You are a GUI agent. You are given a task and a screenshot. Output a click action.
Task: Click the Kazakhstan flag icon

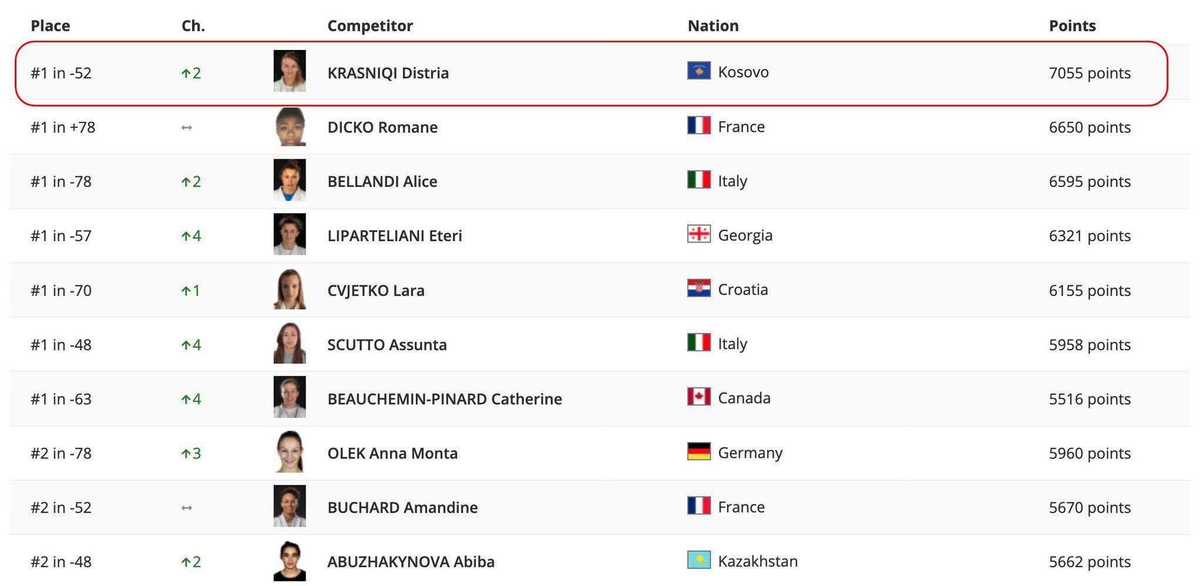point(698,560)
